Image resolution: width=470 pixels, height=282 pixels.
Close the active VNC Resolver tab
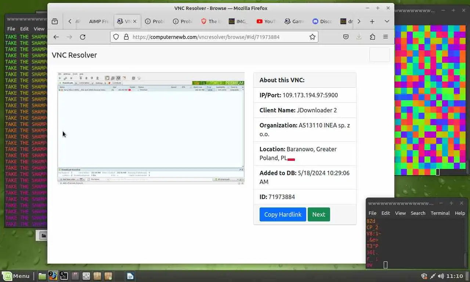135,21
